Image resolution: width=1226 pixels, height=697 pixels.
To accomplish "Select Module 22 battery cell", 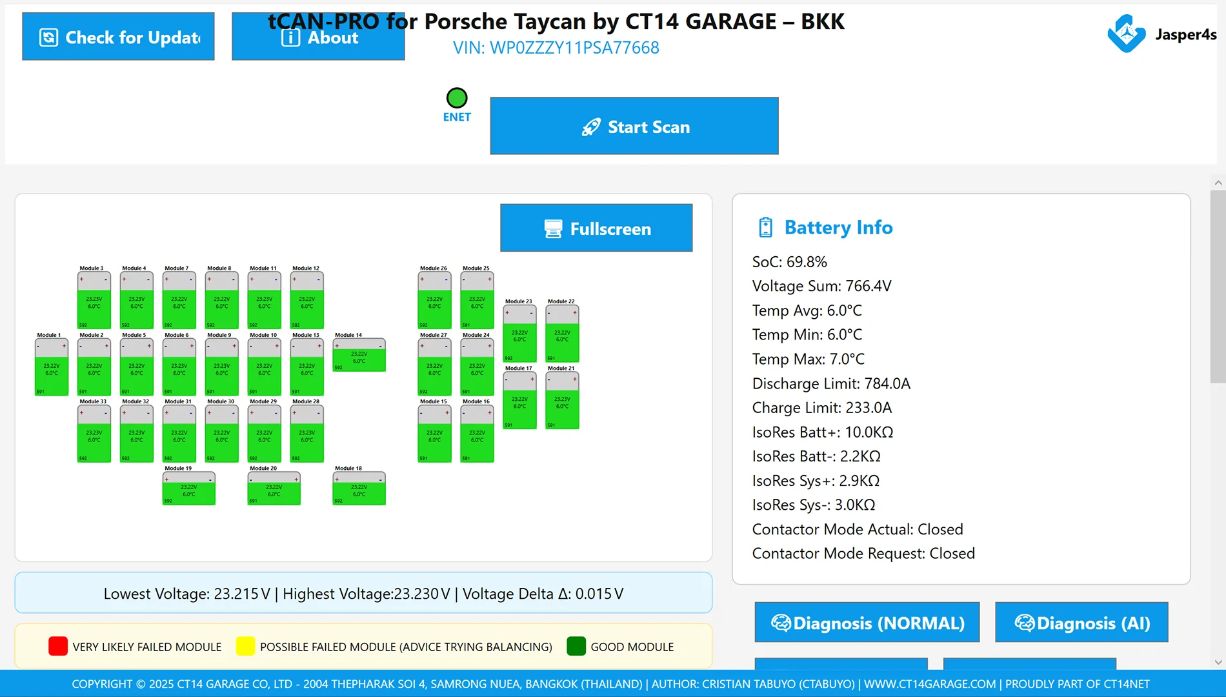I will [563, 334].
